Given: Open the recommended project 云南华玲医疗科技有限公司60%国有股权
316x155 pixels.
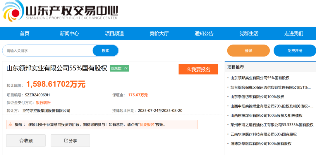Looking at the screenshot, I should (263, 134).
